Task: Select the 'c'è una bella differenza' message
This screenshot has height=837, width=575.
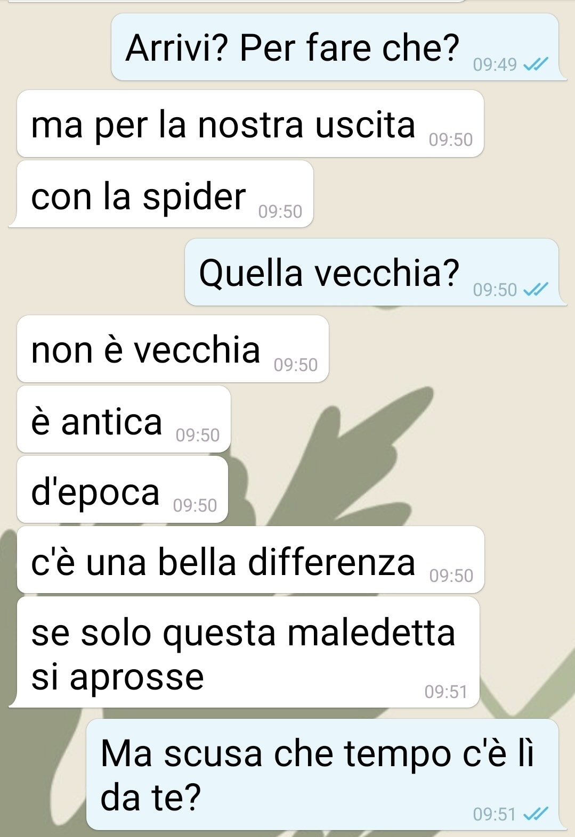Action: [x=250, y=560]
